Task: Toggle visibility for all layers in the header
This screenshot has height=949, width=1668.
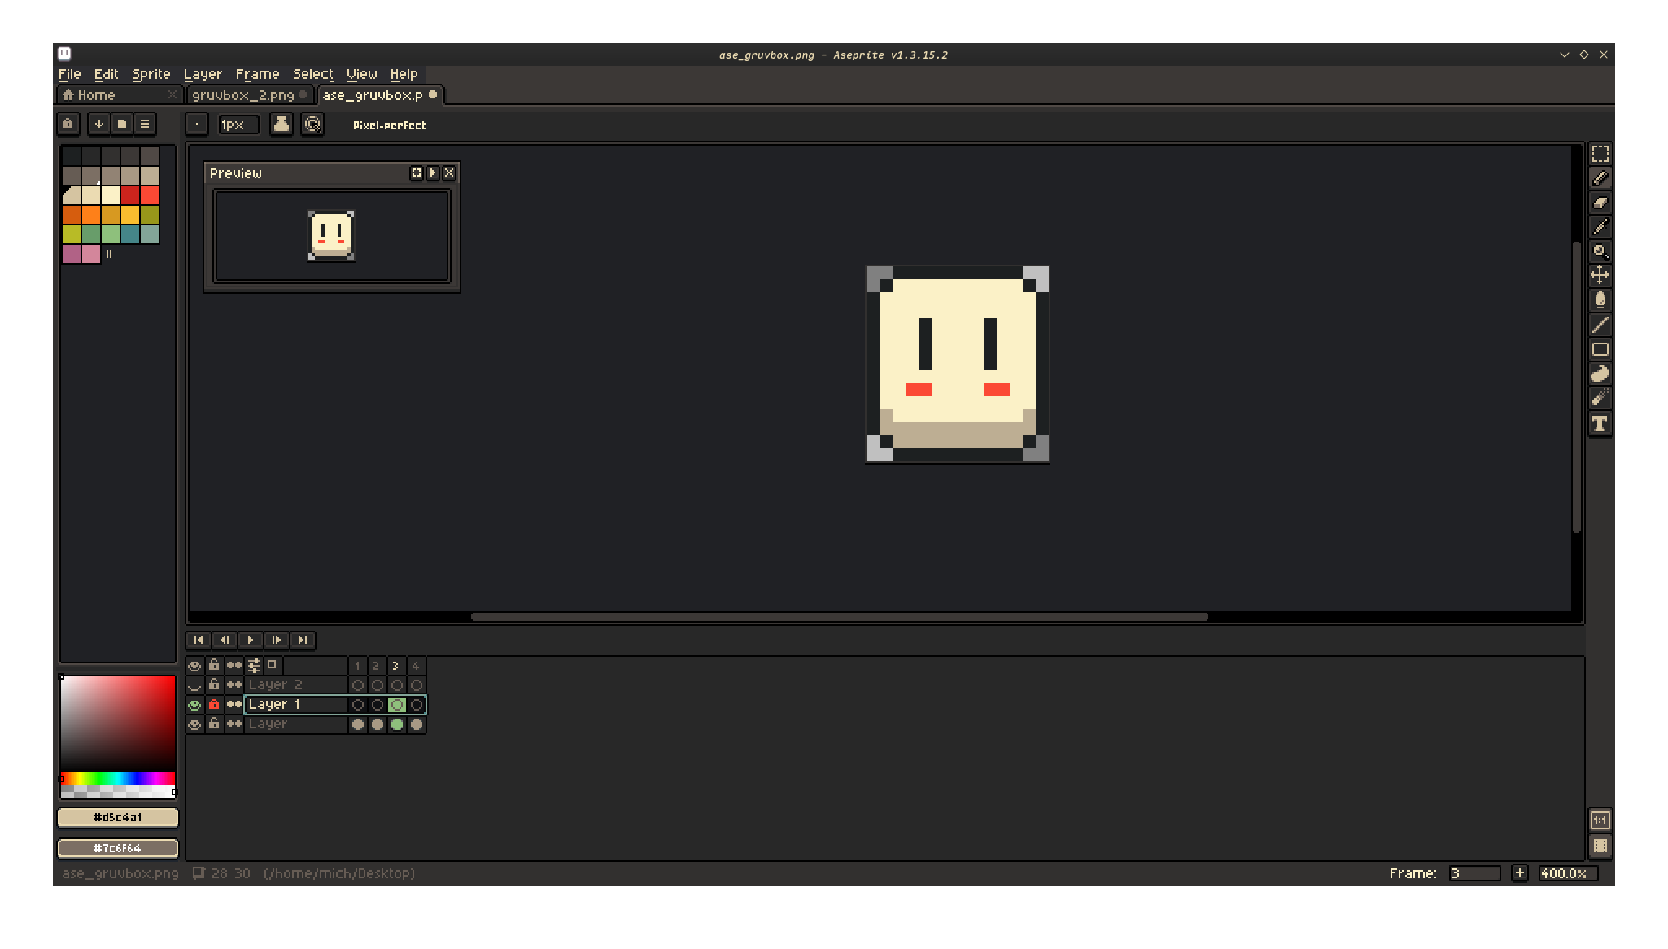Action: click(x=194, y=666)
